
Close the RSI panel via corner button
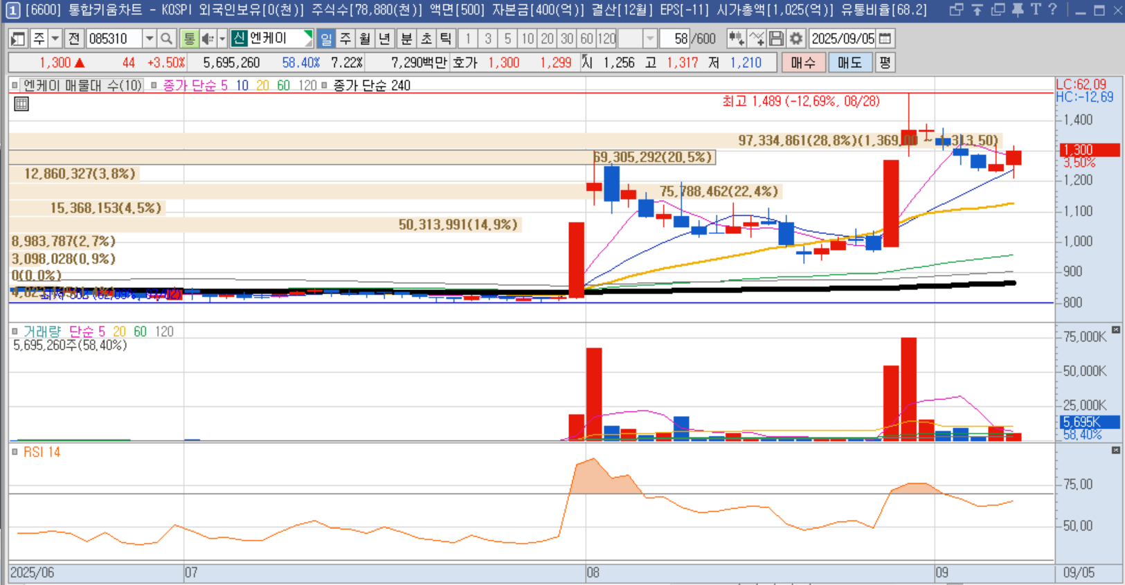pyautogui.click(x=1116, y=450)
